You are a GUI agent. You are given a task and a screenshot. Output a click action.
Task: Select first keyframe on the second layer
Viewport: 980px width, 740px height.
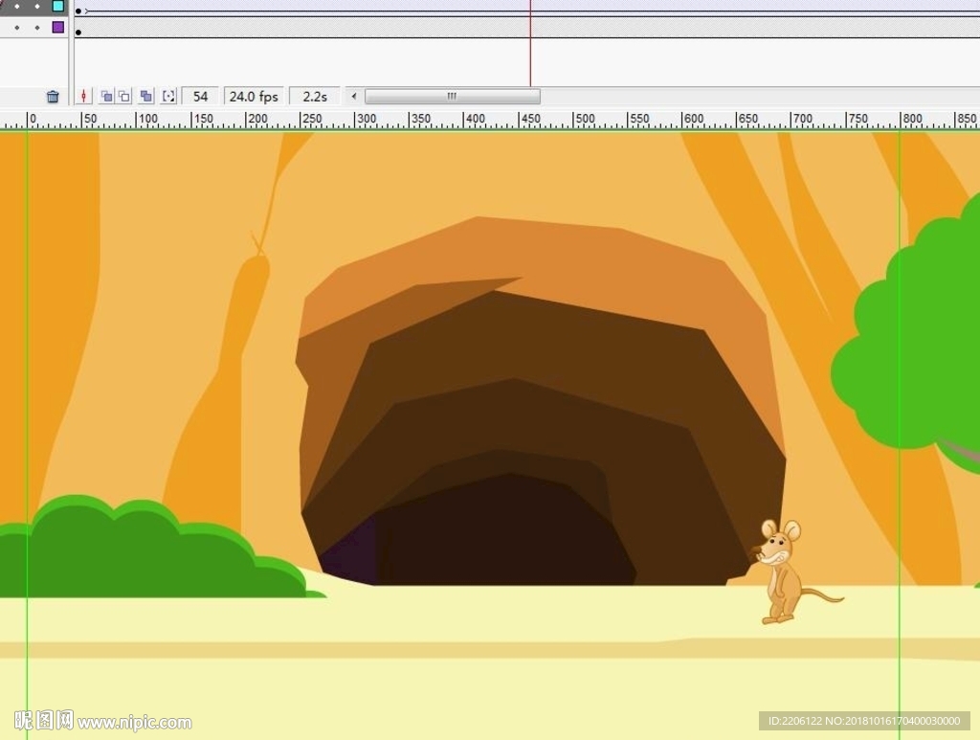(x=78, y=32)
